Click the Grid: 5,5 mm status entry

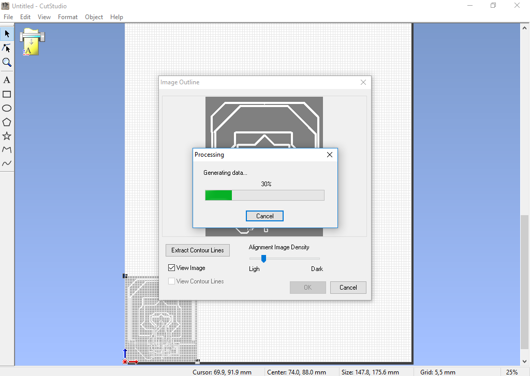click(x=437, y=372)
